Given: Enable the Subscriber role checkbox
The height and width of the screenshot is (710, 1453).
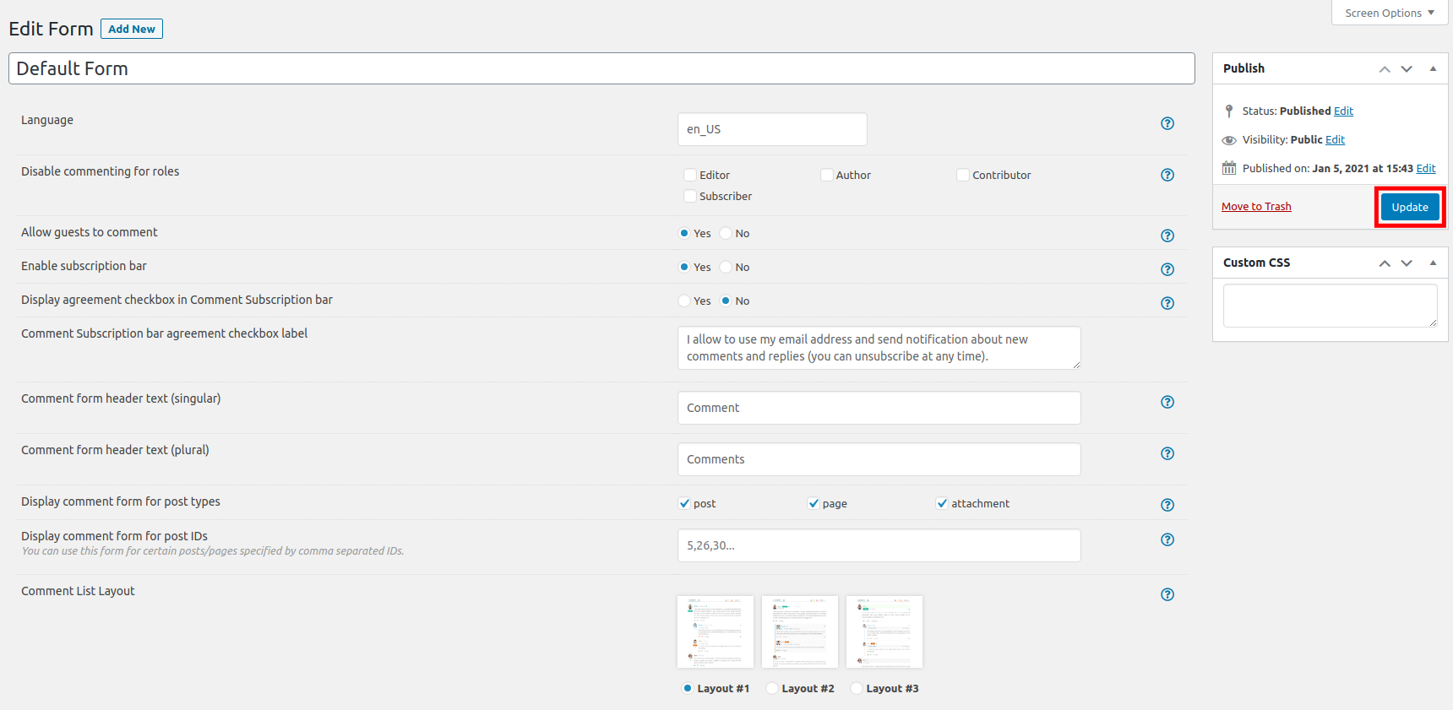Looking at the screenshot, I should (x=690, y=196).
